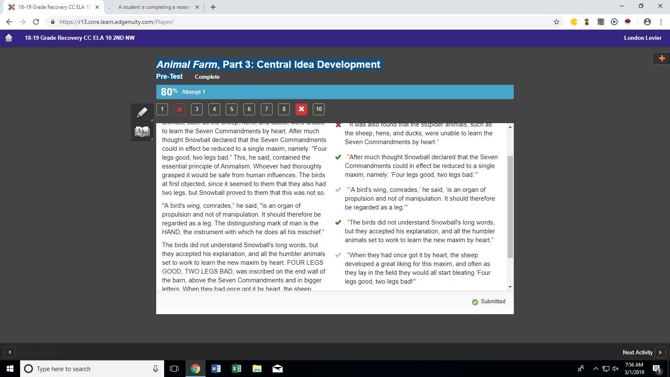Open the People icon in the taskbar
The image size is (670, 377).
coord(581,369)
